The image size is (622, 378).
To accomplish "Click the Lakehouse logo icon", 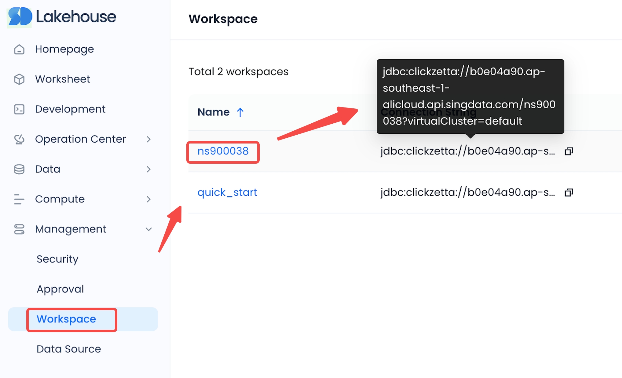I will [x=20, y=17].
